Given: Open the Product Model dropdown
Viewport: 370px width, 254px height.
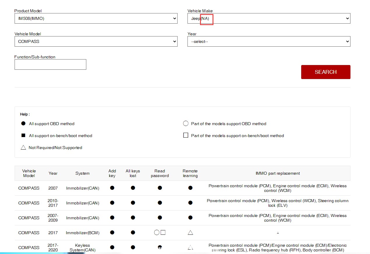Looking at the screenshot, I should [x=96, y=18].
